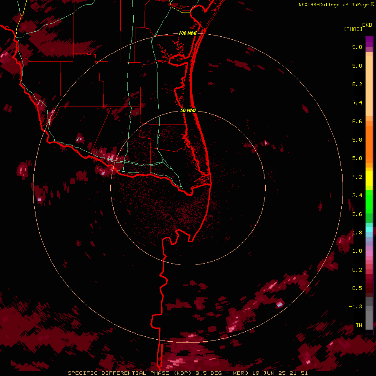Click the 50 NMI range ring label
The width and height of the screenshot is (376, 376).
point(188,110)
